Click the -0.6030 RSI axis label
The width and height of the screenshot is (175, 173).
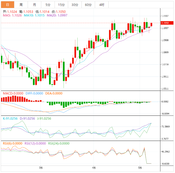tap(165, 164)
